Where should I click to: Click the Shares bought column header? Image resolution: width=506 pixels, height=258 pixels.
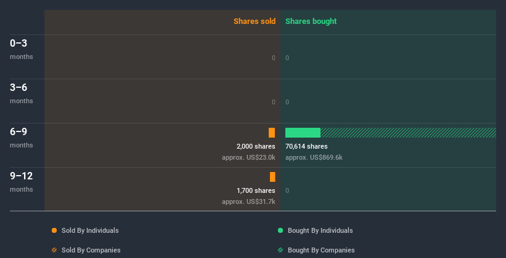point(311,21)
